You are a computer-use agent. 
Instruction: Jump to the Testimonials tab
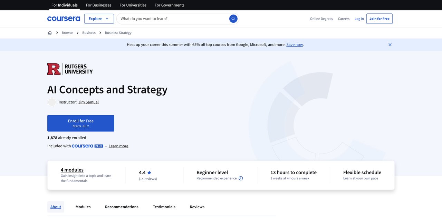pos(164,207)
